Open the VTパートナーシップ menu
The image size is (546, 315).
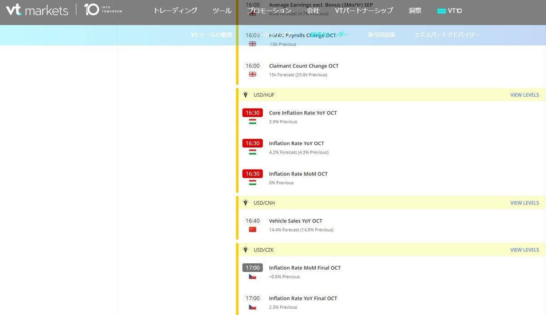pyautogui.click(x=364, y=10)
